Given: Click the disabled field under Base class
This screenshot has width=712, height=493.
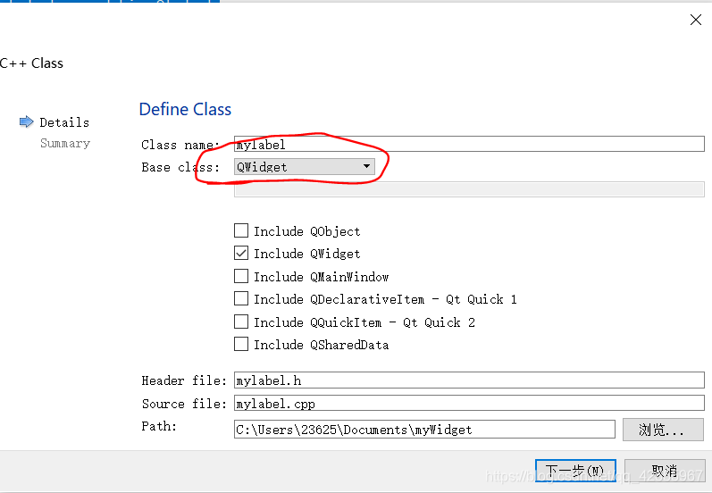Looking at the screenshot, I should pyautogui.click(x=469, y=189).
